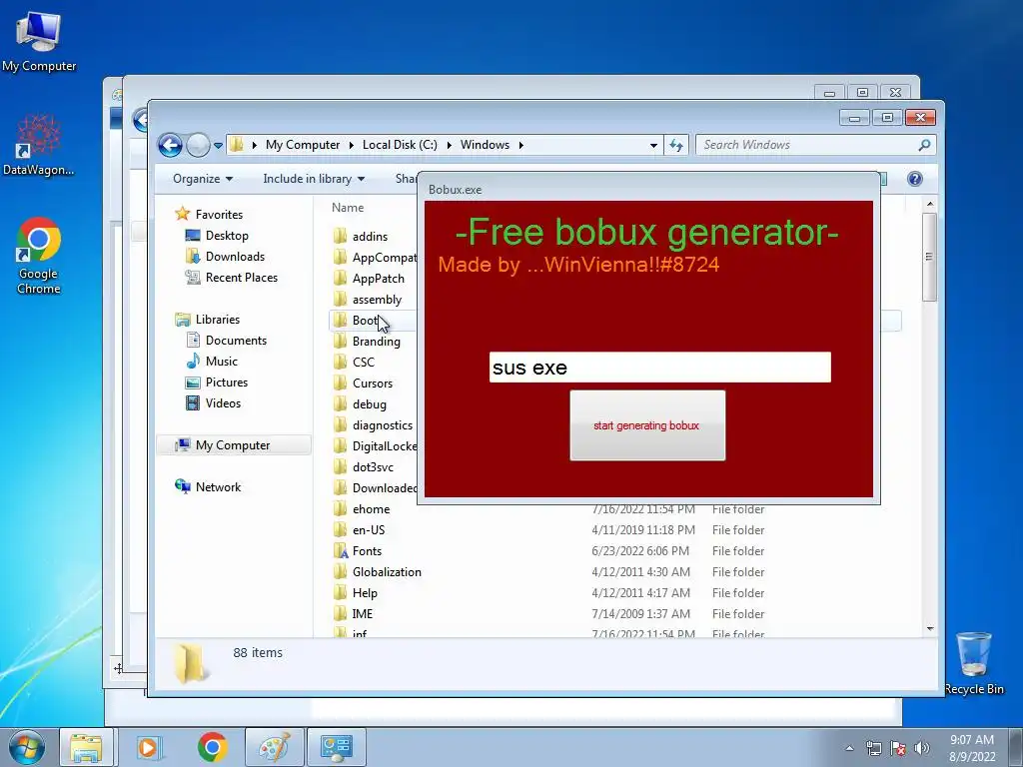This screenshot has height=767, width=1023.
Task: Click the Explorer forward arrow button
Action: pos(198,145)
